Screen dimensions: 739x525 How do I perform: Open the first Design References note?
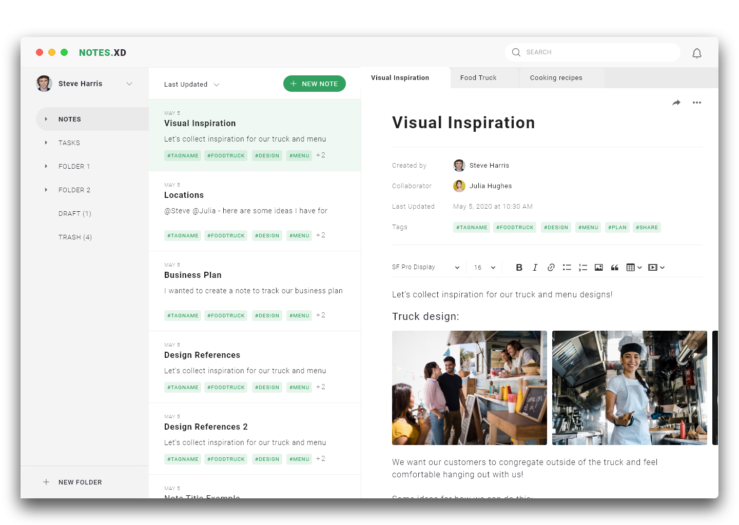click(255, 367)
